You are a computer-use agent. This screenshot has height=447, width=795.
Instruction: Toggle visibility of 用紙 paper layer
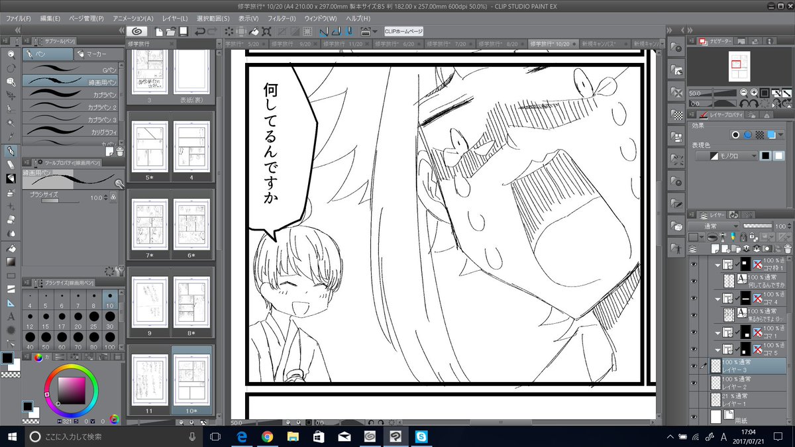click(x=694, y=416)
